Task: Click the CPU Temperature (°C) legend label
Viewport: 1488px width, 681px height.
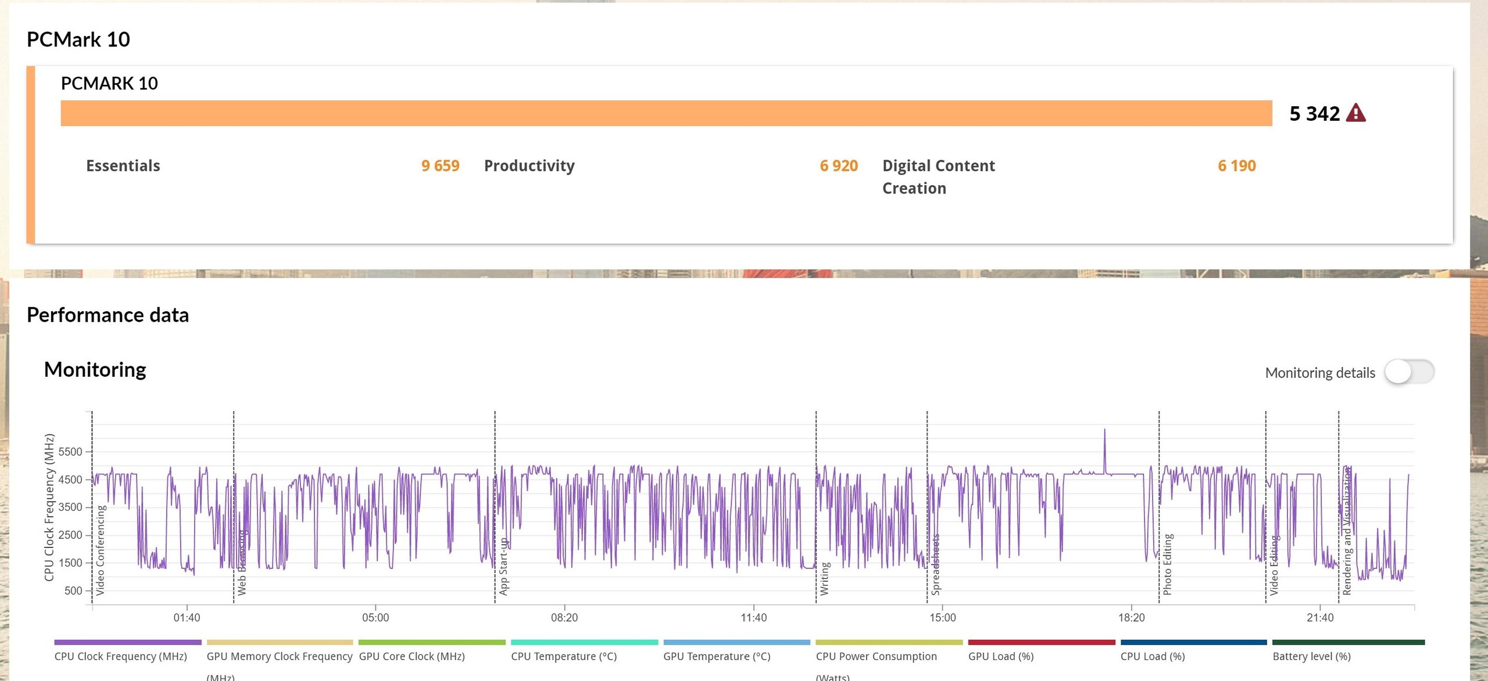Action: (564, 657)
